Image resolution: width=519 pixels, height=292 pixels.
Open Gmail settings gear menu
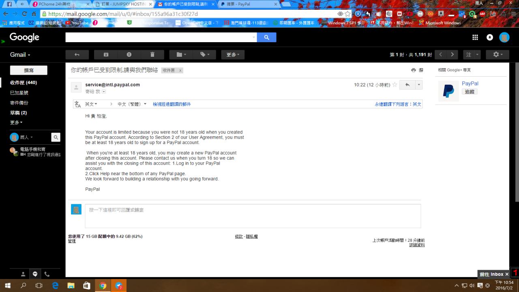tap(498, 55)
